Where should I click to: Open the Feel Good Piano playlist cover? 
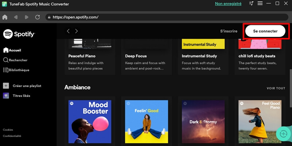260,122
